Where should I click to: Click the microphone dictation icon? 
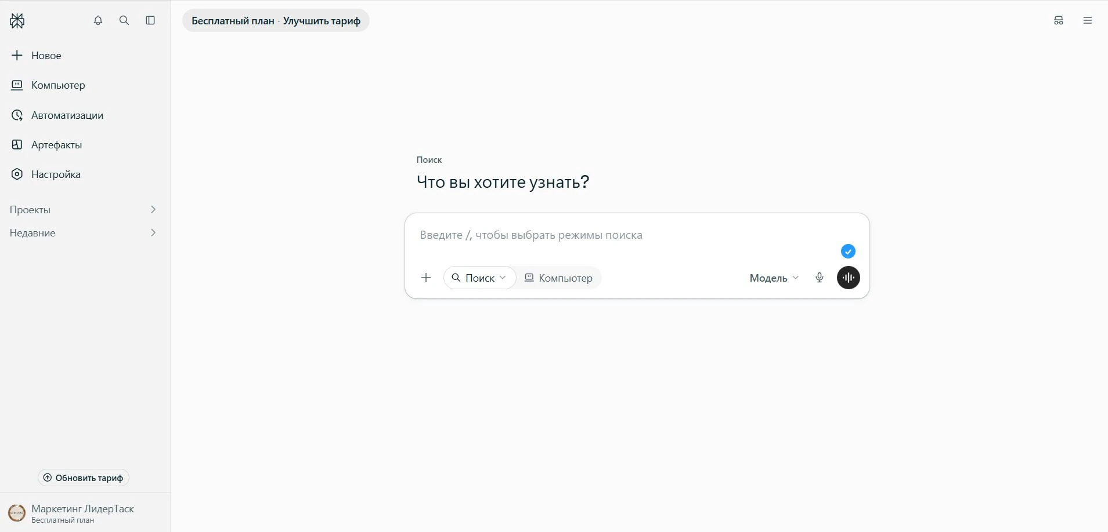coord(820,278)
